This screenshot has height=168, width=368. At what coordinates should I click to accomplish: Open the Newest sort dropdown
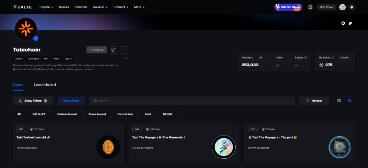(314, 101)
